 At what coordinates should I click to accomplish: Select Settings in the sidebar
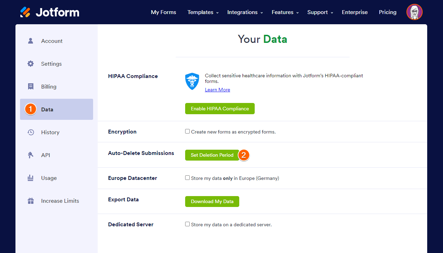pos(57,64)
